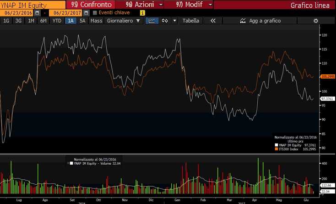Select the 1A time range

coord(70,21)
